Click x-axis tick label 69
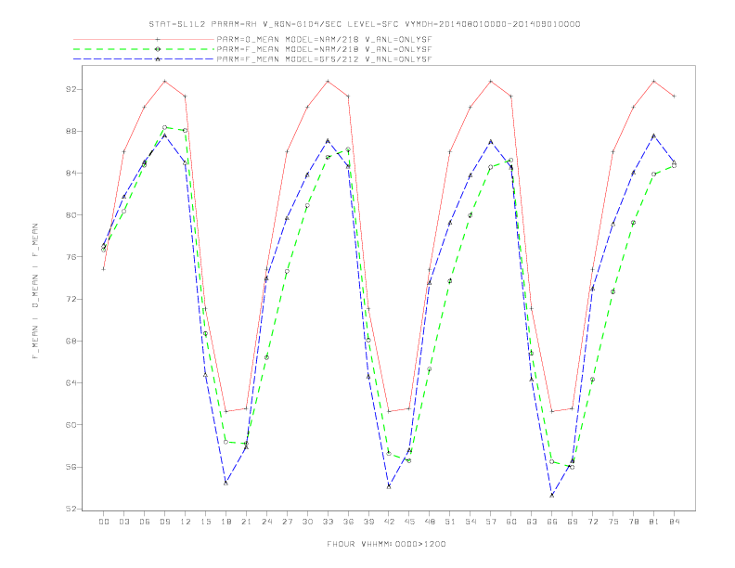The height and width of the screenshot is (568, 735). coord(573,522)
